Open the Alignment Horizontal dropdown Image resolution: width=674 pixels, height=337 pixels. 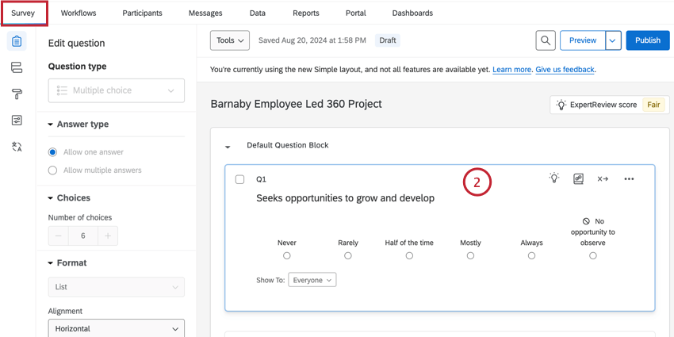click(116, 328)
